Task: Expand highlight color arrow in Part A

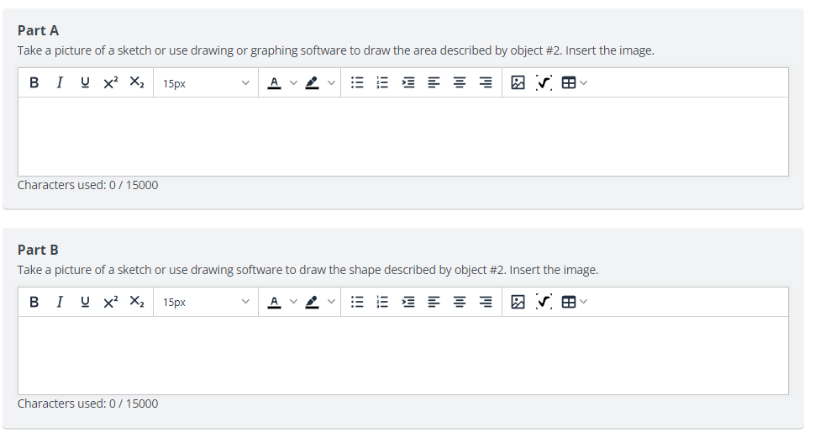Action: [x=331, y=82]
